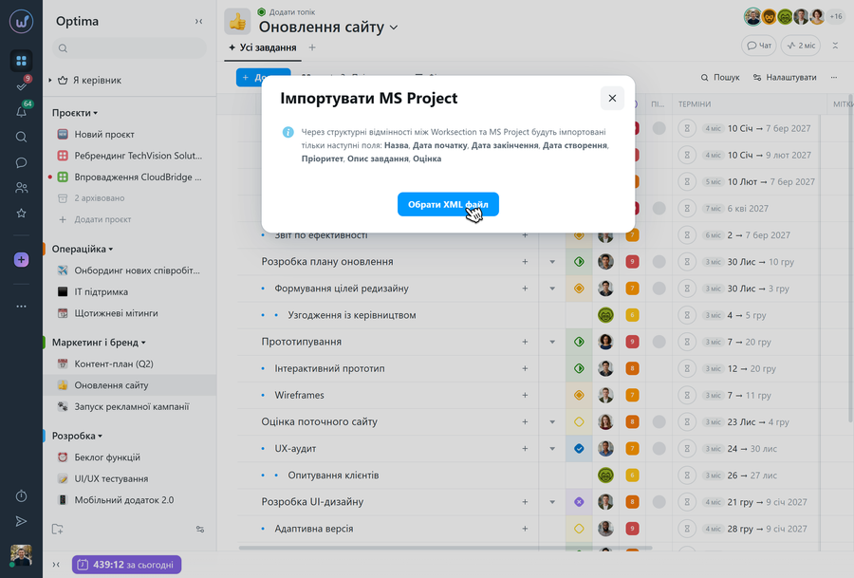Image resolution: width=854 pixels, height=578 pixels.
Task: Toggle status icon of Адаптивна версія
Action: [x=579, y=529]
